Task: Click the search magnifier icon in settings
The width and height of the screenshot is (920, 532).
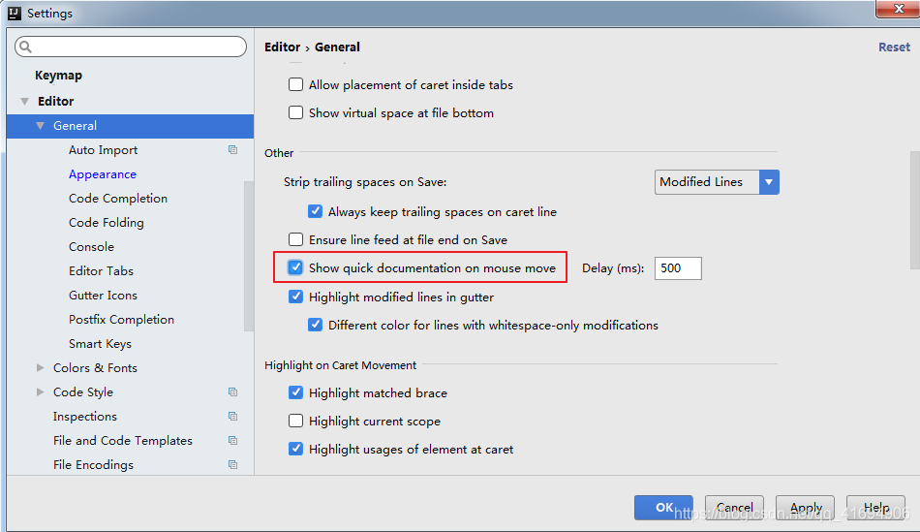Action: (x=26, y=47)
